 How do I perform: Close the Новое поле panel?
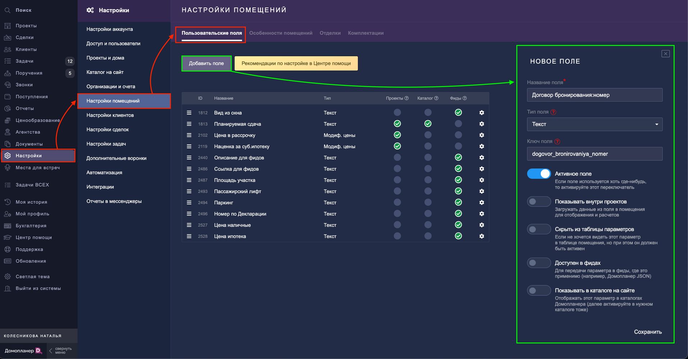(x=666, y=53)
